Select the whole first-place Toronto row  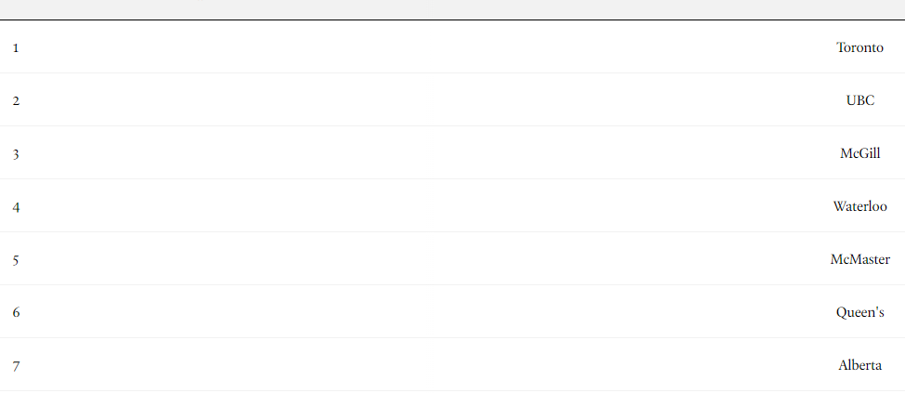click(453, 46)
